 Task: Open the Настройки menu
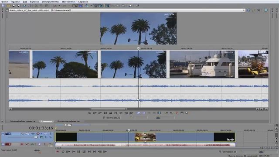(x=68, y=2)
